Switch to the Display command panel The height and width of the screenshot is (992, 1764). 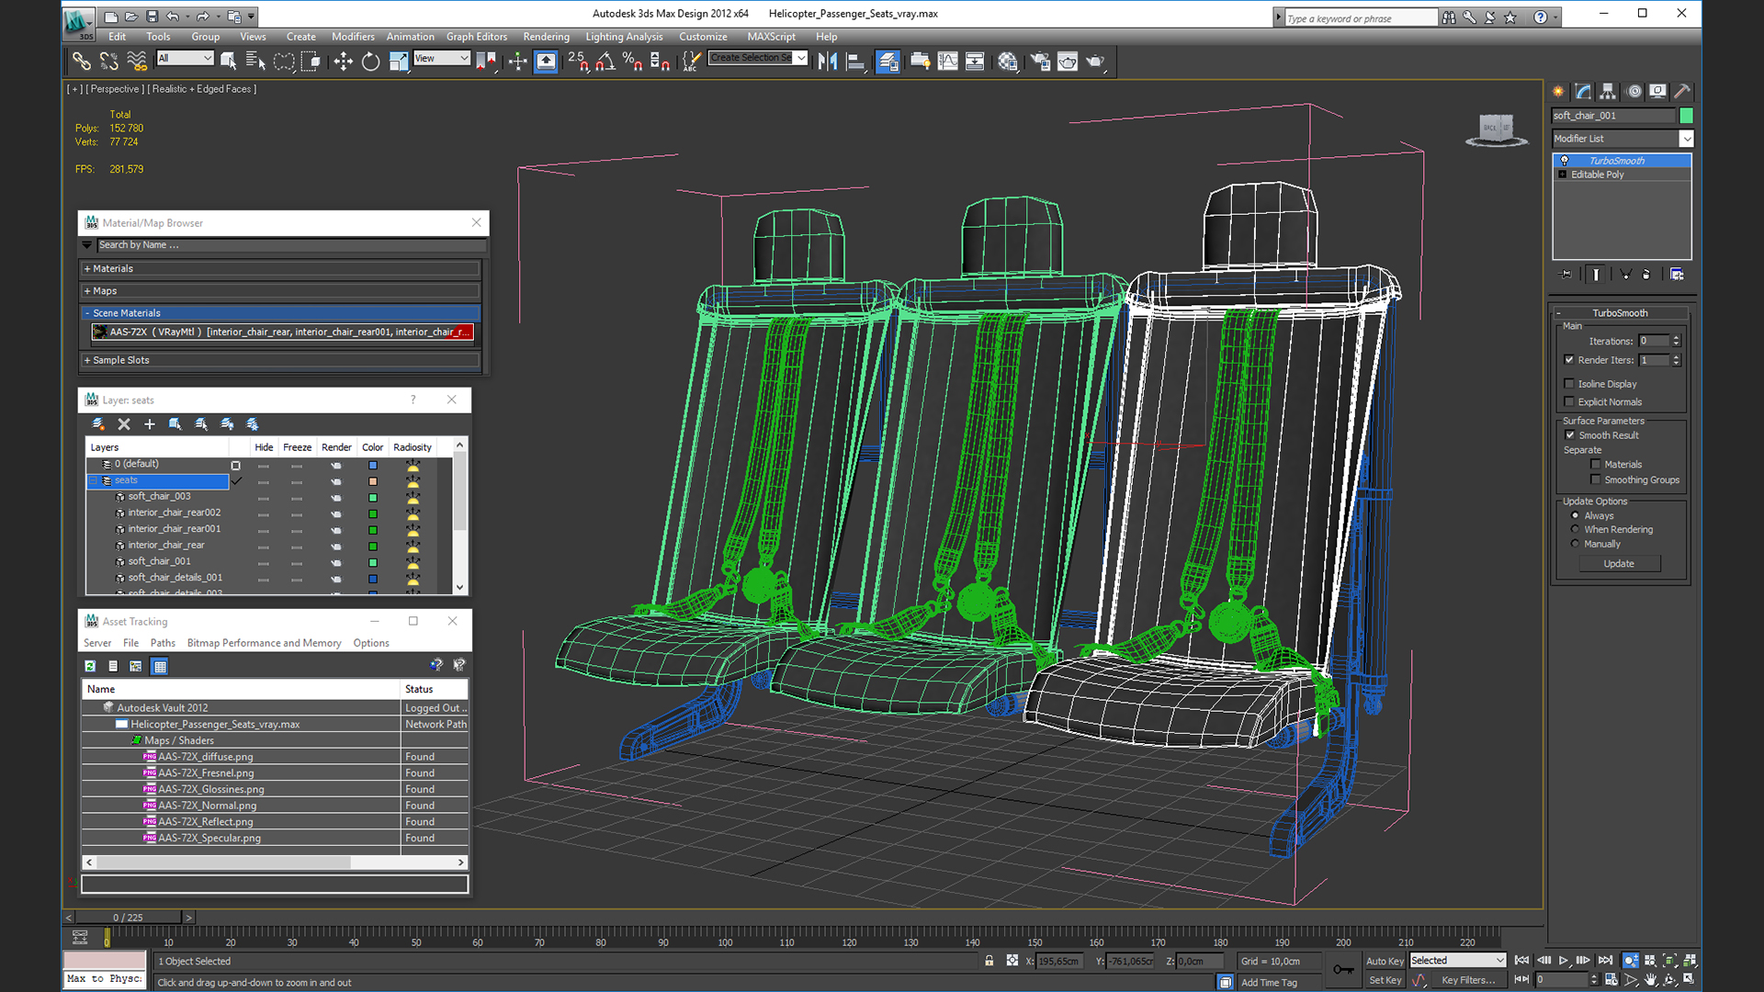[x=1657, y=91]
